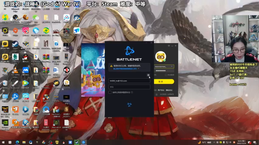Click the Battle.net email input field
This screenshot has height=145, width=259.
[129, 81]
